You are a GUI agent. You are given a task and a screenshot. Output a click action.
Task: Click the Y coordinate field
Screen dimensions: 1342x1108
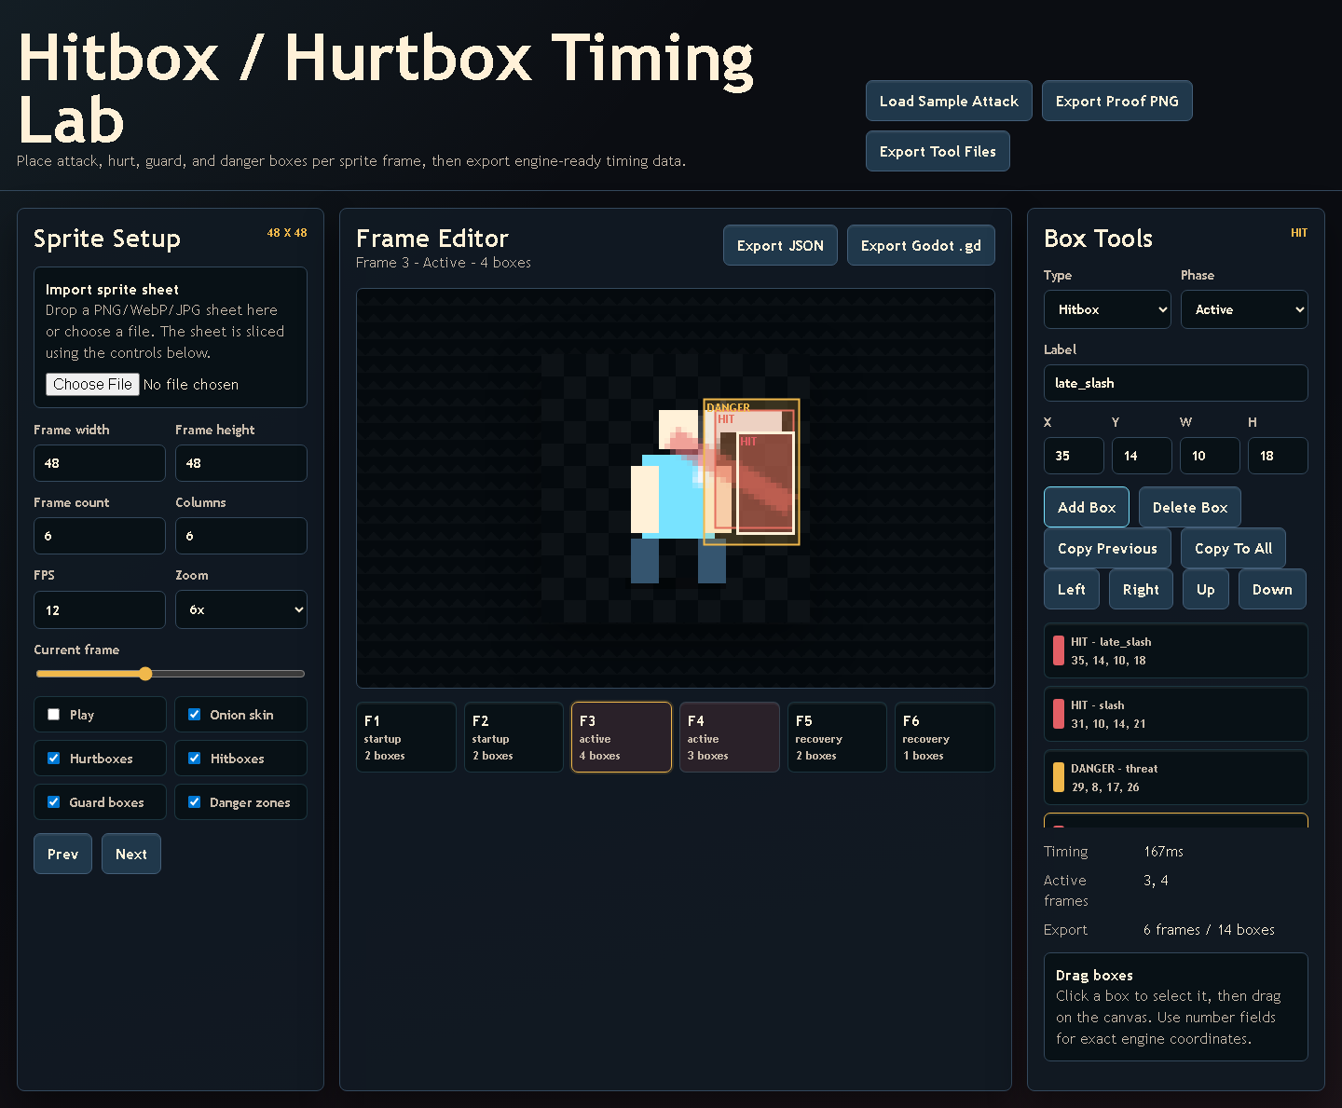[1142, 456]
